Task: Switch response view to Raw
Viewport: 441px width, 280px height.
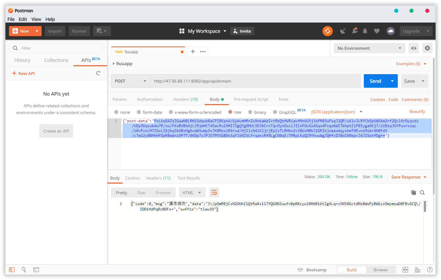Action: tap(141, 193)
